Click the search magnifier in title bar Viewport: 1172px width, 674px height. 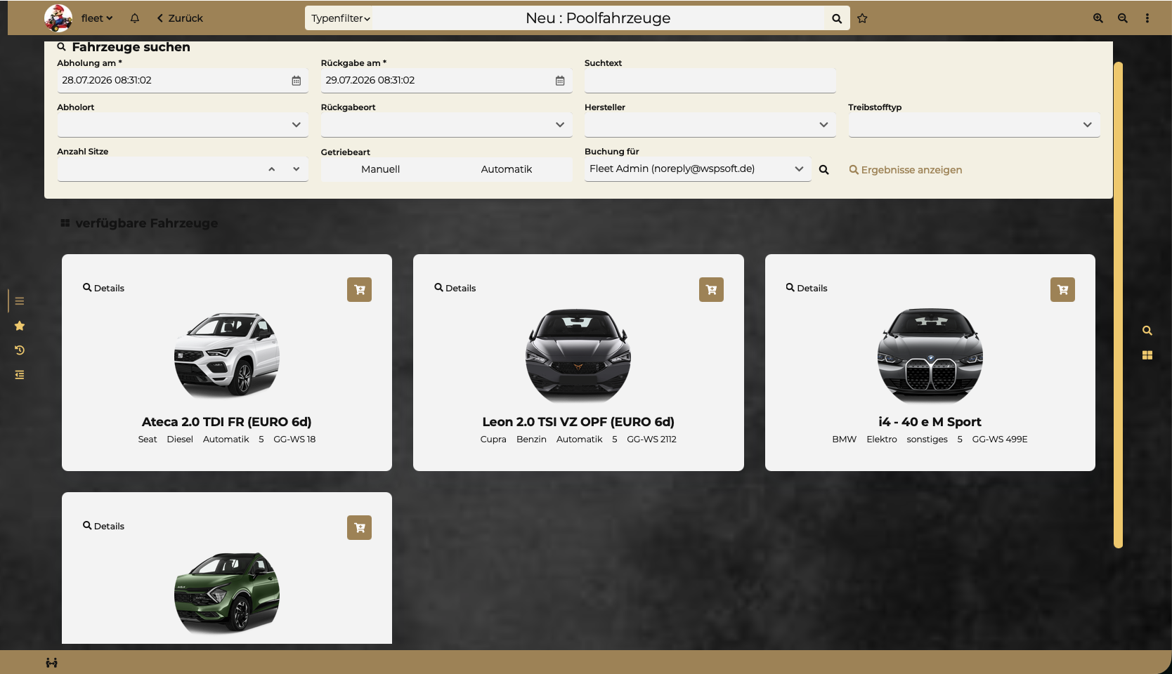(837, 18)
